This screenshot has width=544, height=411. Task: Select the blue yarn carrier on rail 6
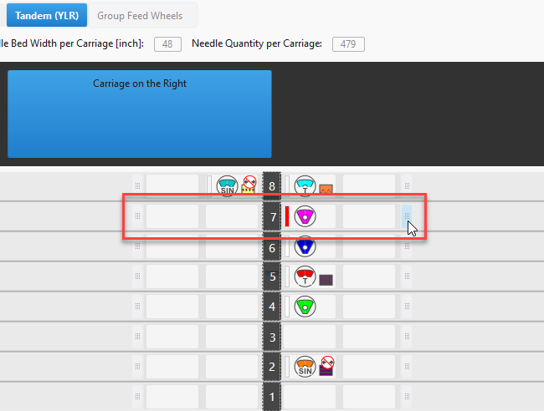(305, 246)
